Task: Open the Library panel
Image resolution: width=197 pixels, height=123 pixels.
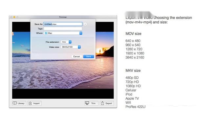Action: (x=19, y=103)
